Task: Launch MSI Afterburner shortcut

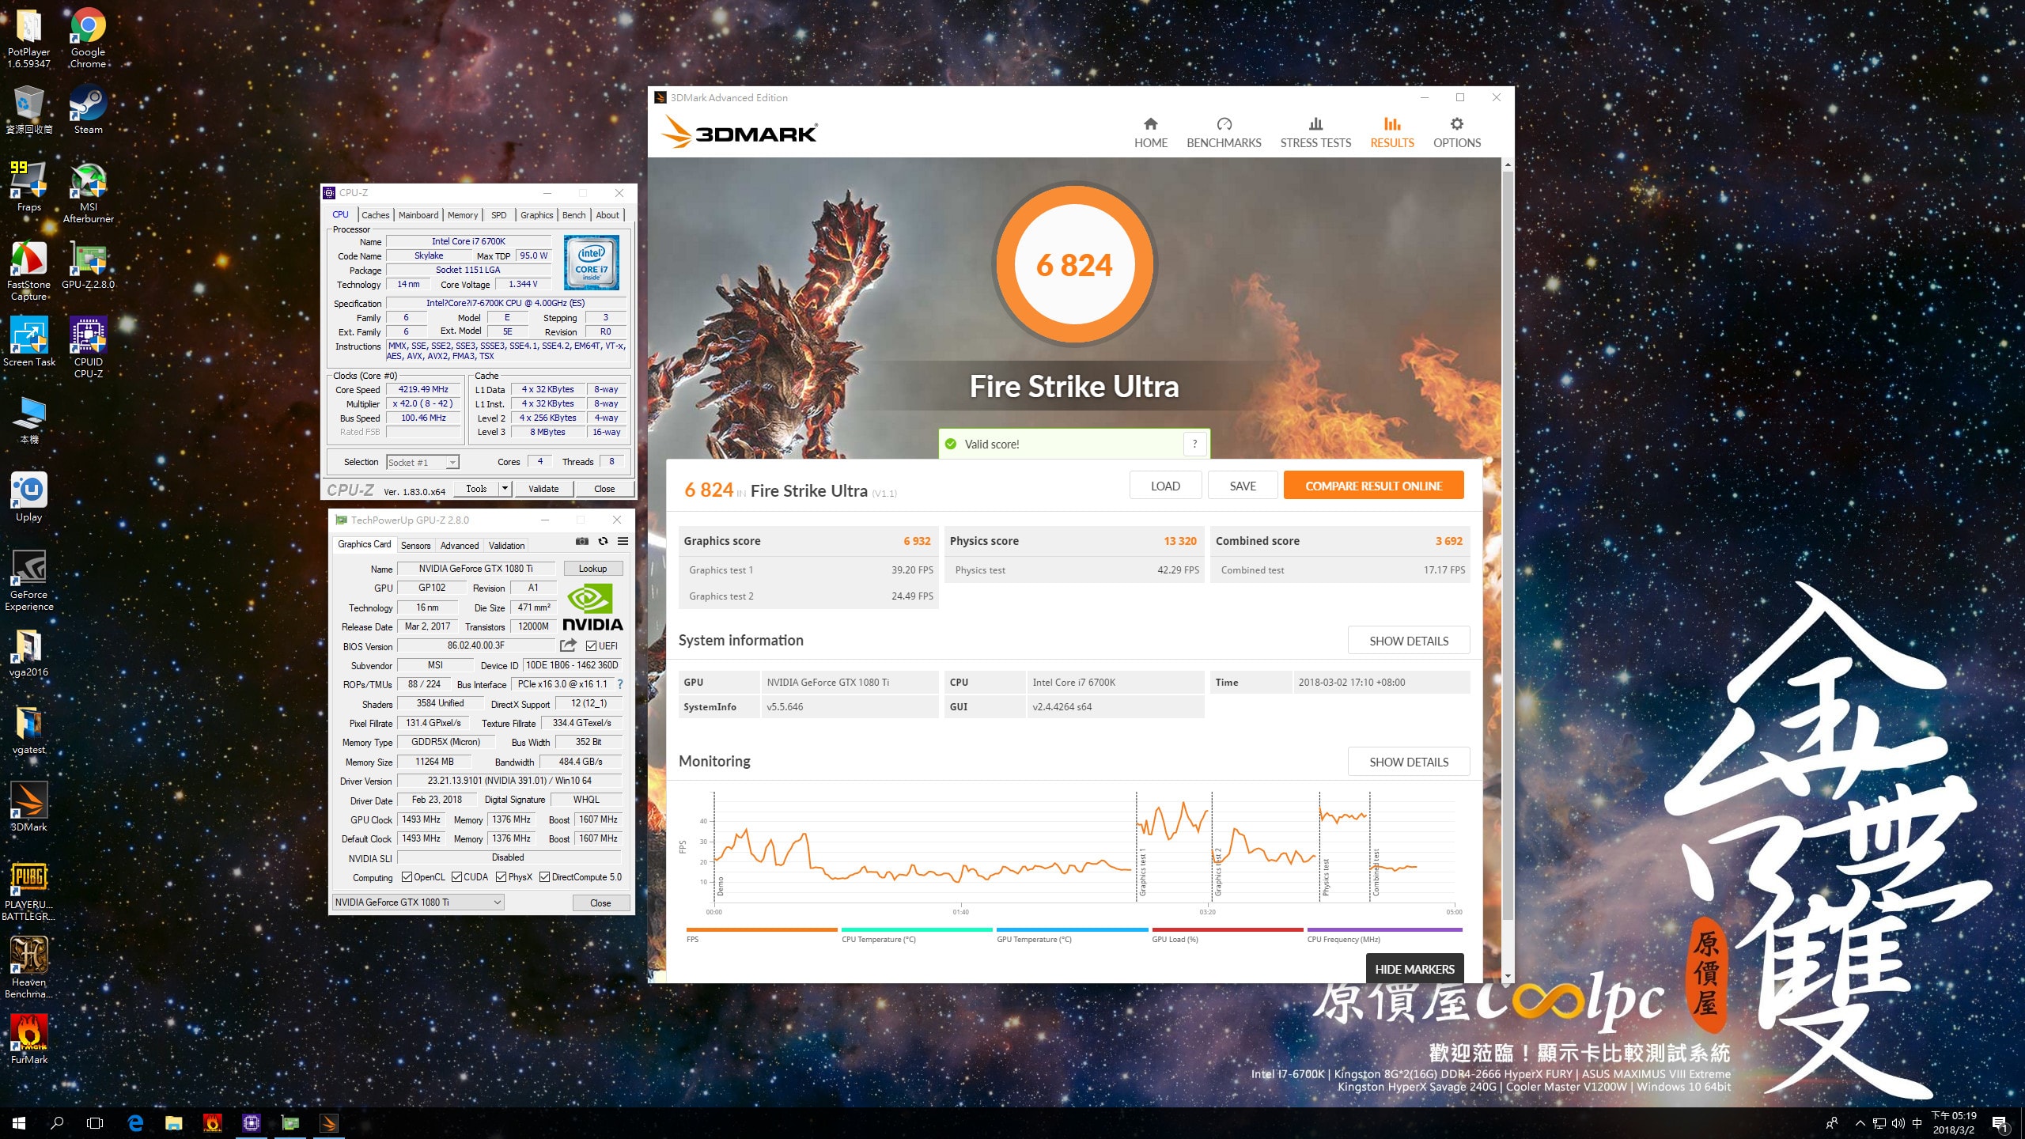Action: (x=88, y=192)
